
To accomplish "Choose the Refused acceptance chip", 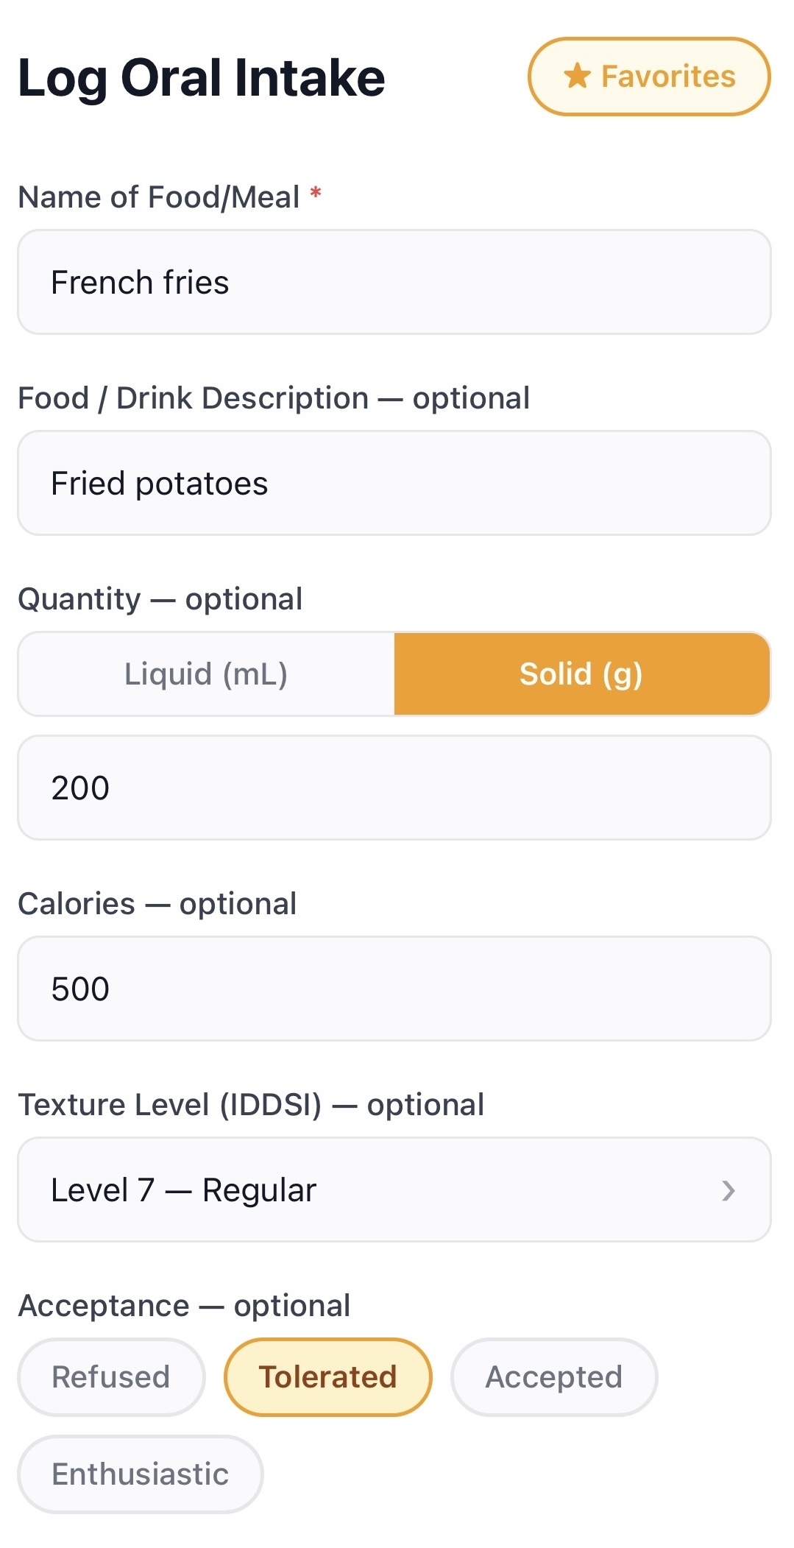I will pyautogui.click(x=111, y=1376).
